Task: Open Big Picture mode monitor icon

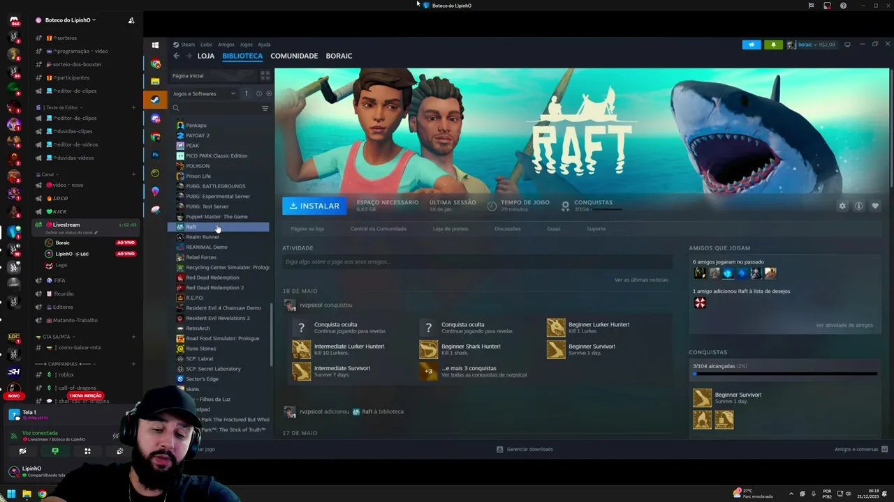Action: coord(847,45)
